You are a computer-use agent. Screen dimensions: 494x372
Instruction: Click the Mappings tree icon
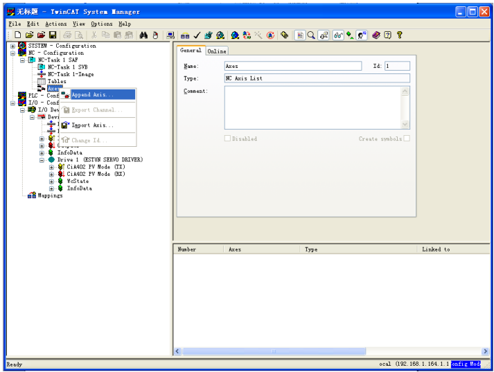[32, 195]
